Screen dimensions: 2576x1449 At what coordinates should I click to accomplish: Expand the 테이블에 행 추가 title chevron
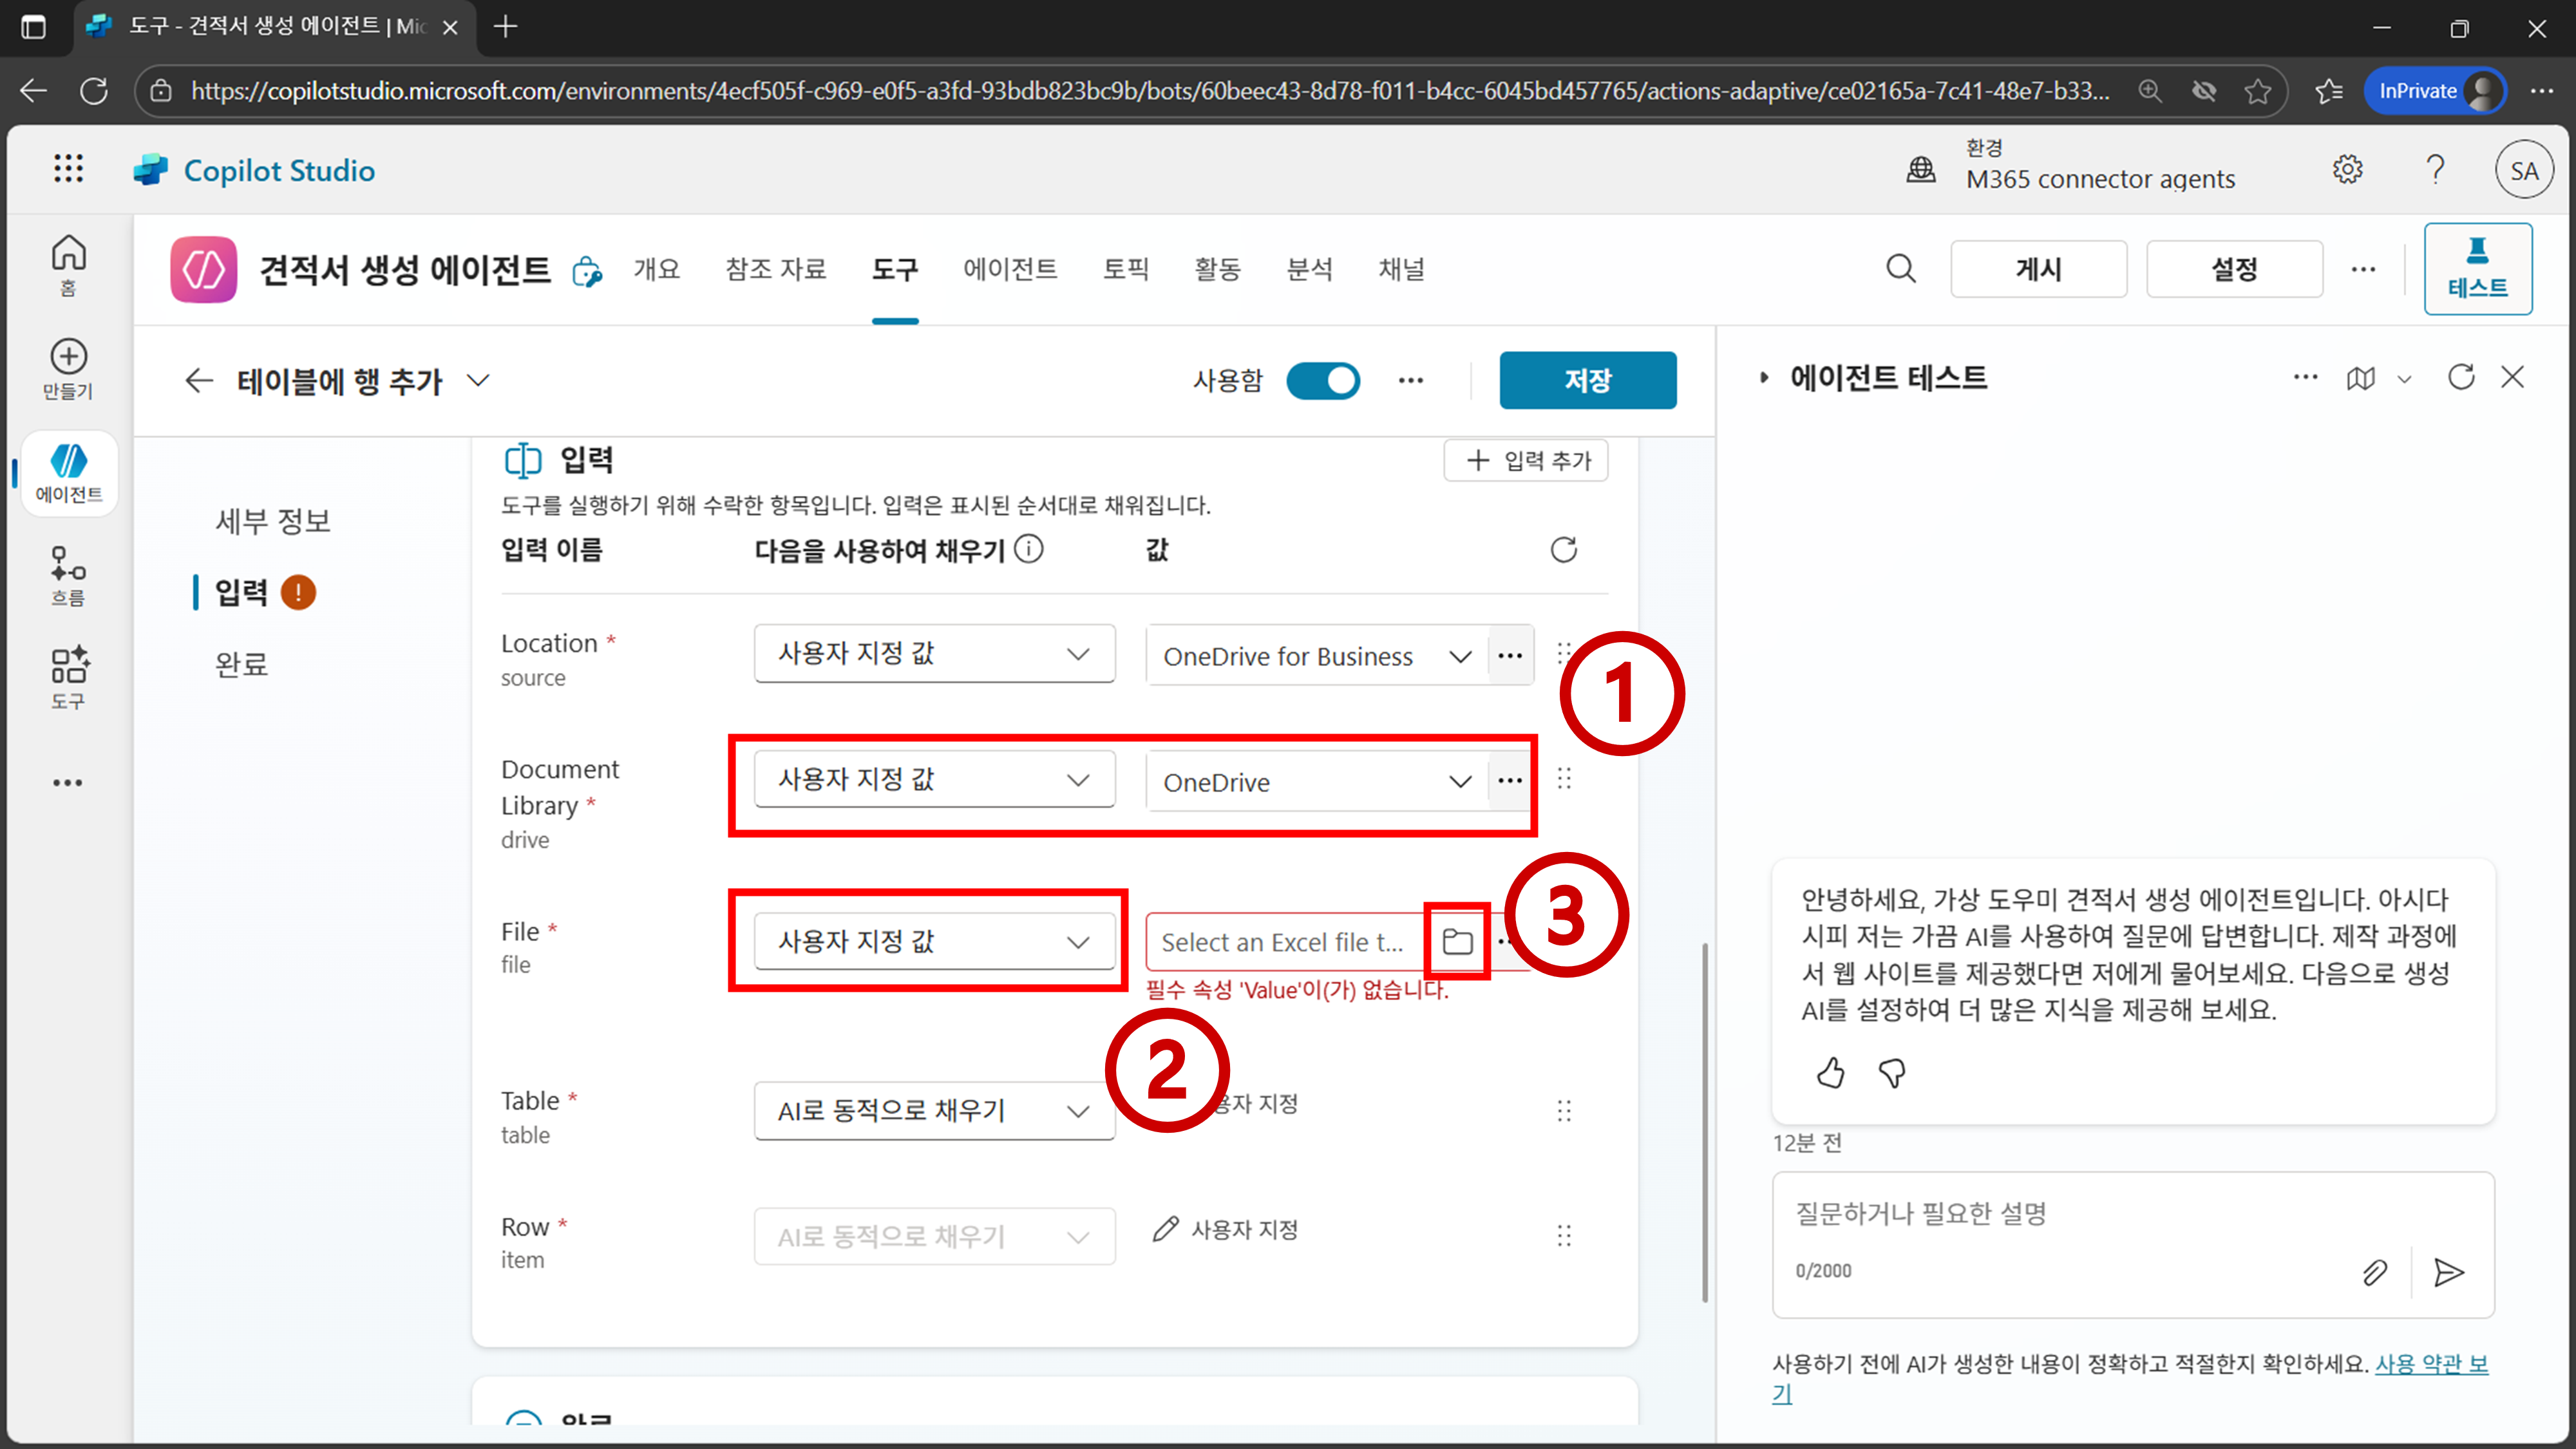(x=479, y=380)
